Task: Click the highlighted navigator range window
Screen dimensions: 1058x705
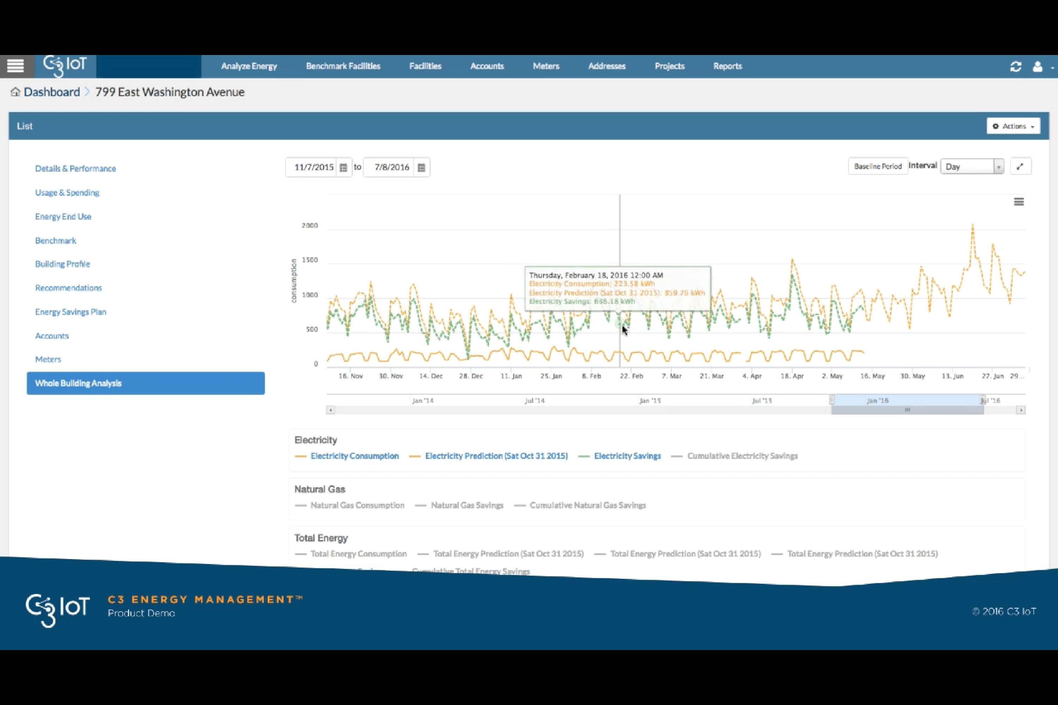Action: (907, 400)
